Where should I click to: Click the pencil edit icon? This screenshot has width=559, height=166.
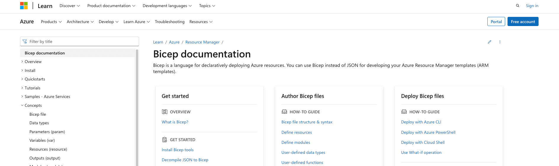(x=489, y=42)
